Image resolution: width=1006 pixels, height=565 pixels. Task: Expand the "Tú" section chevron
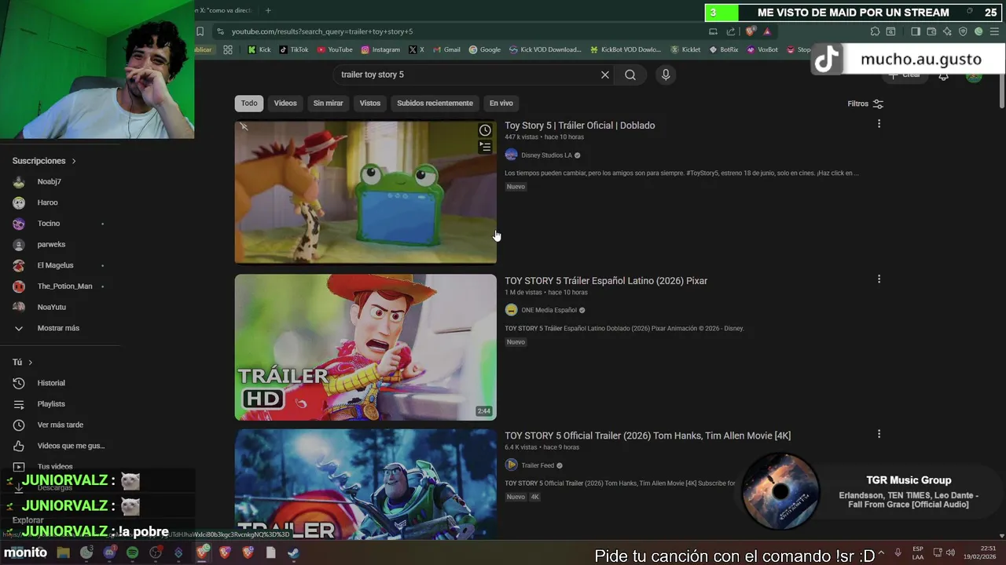(30, 363)
